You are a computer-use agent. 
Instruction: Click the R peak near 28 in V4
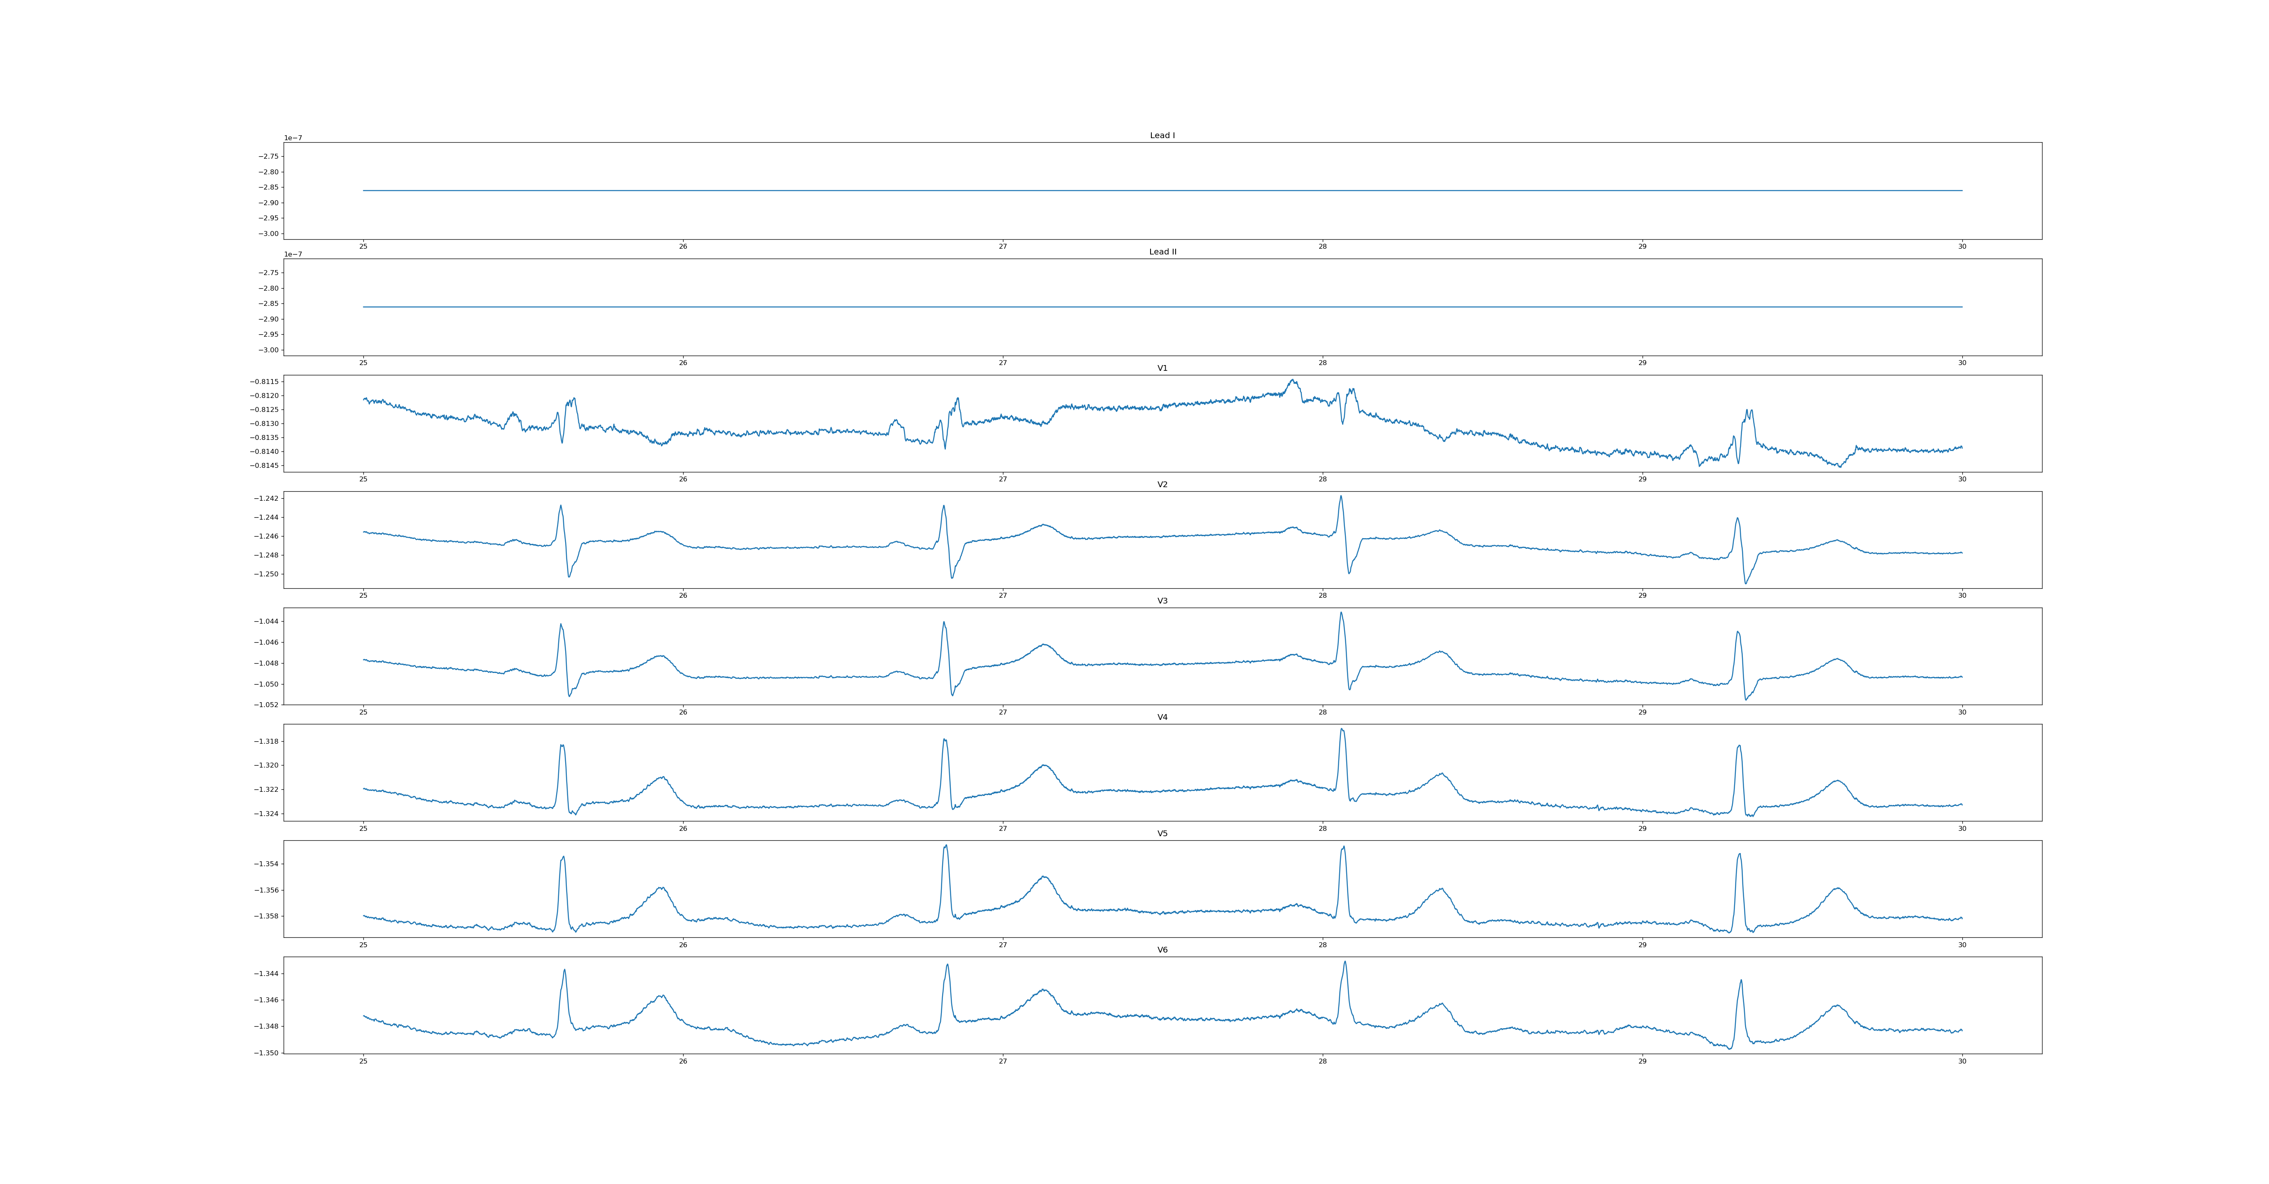[1342, 729]
